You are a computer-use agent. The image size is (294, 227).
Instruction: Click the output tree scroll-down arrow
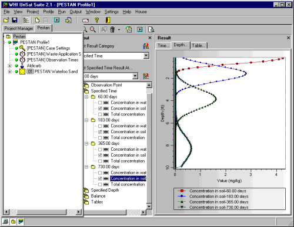point(149,206)
